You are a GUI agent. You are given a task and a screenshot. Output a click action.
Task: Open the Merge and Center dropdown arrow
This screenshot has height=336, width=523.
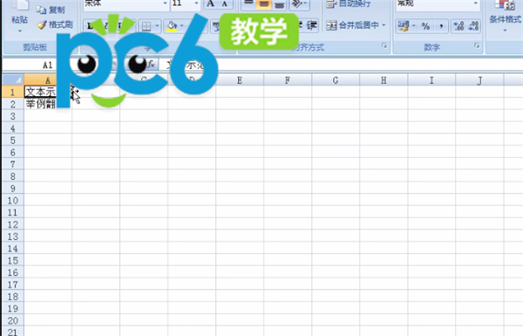click(x=384, y=25)
